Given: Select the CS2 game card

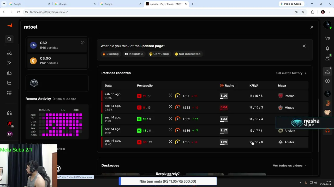Looking at the screenshot, I should (57, 45).
